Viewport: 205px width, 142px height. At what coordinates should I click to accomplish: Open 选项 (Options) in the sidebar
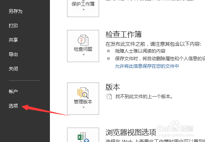(13, 106)
